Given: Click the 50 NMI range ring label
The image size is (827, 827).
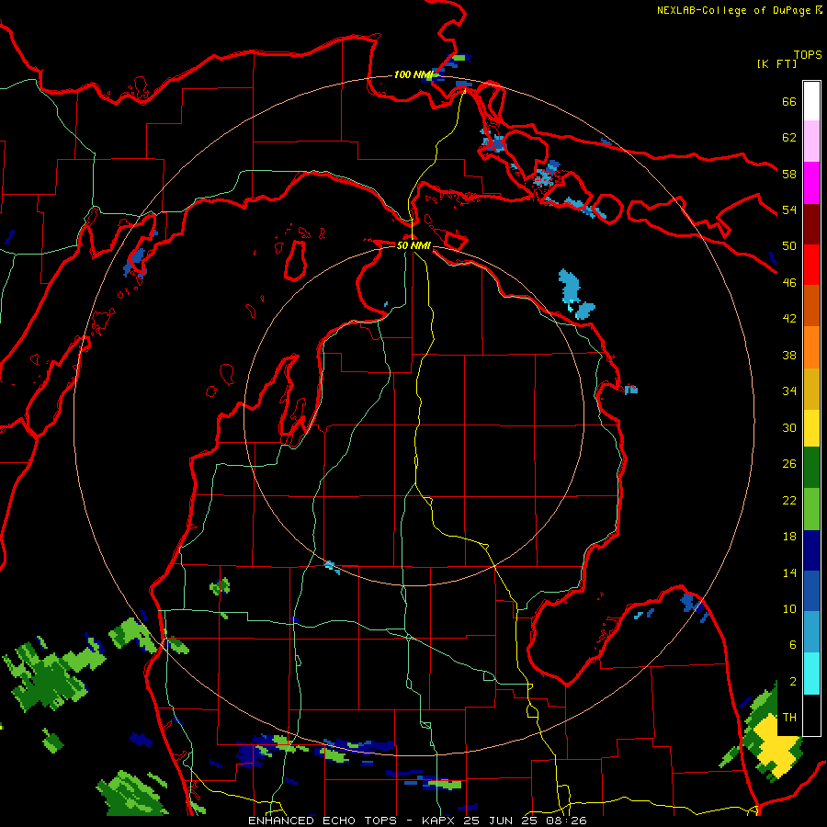Looking at the screenshot, I should point(413,245).
